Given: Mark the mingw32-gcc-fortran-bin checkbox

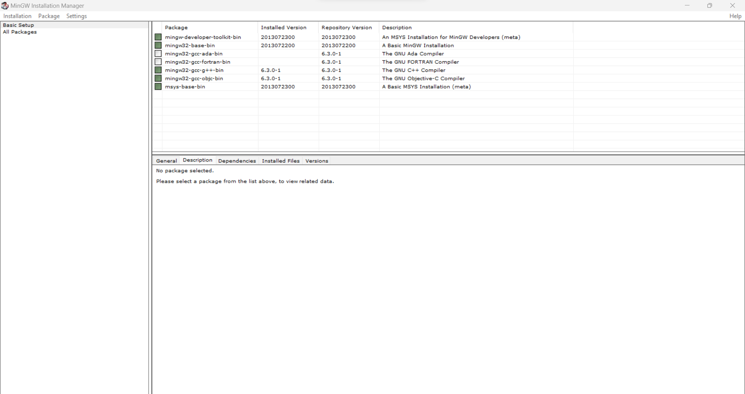Looking at the screenshot, I should 158,62.
